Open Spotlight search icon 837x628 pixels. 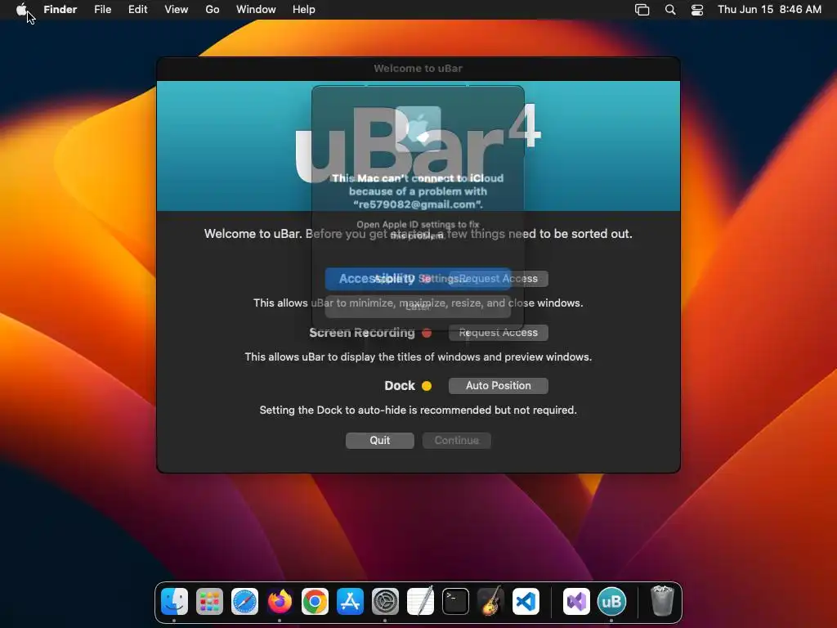point(670,10)
